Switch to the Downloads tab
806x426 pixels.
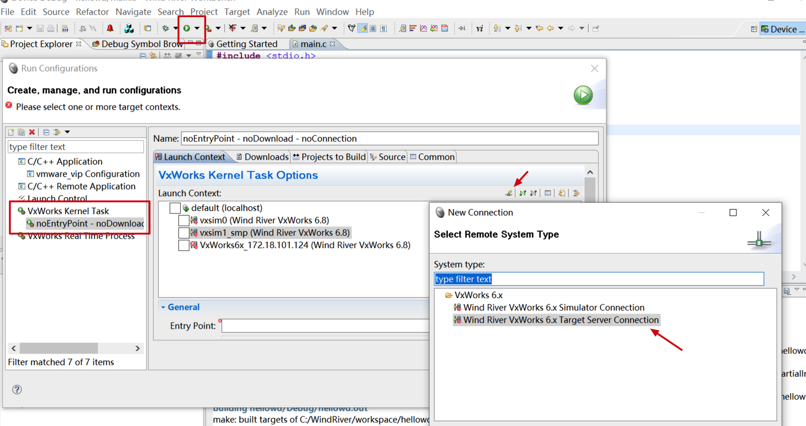pyautogui.click(x=262, y=157)
